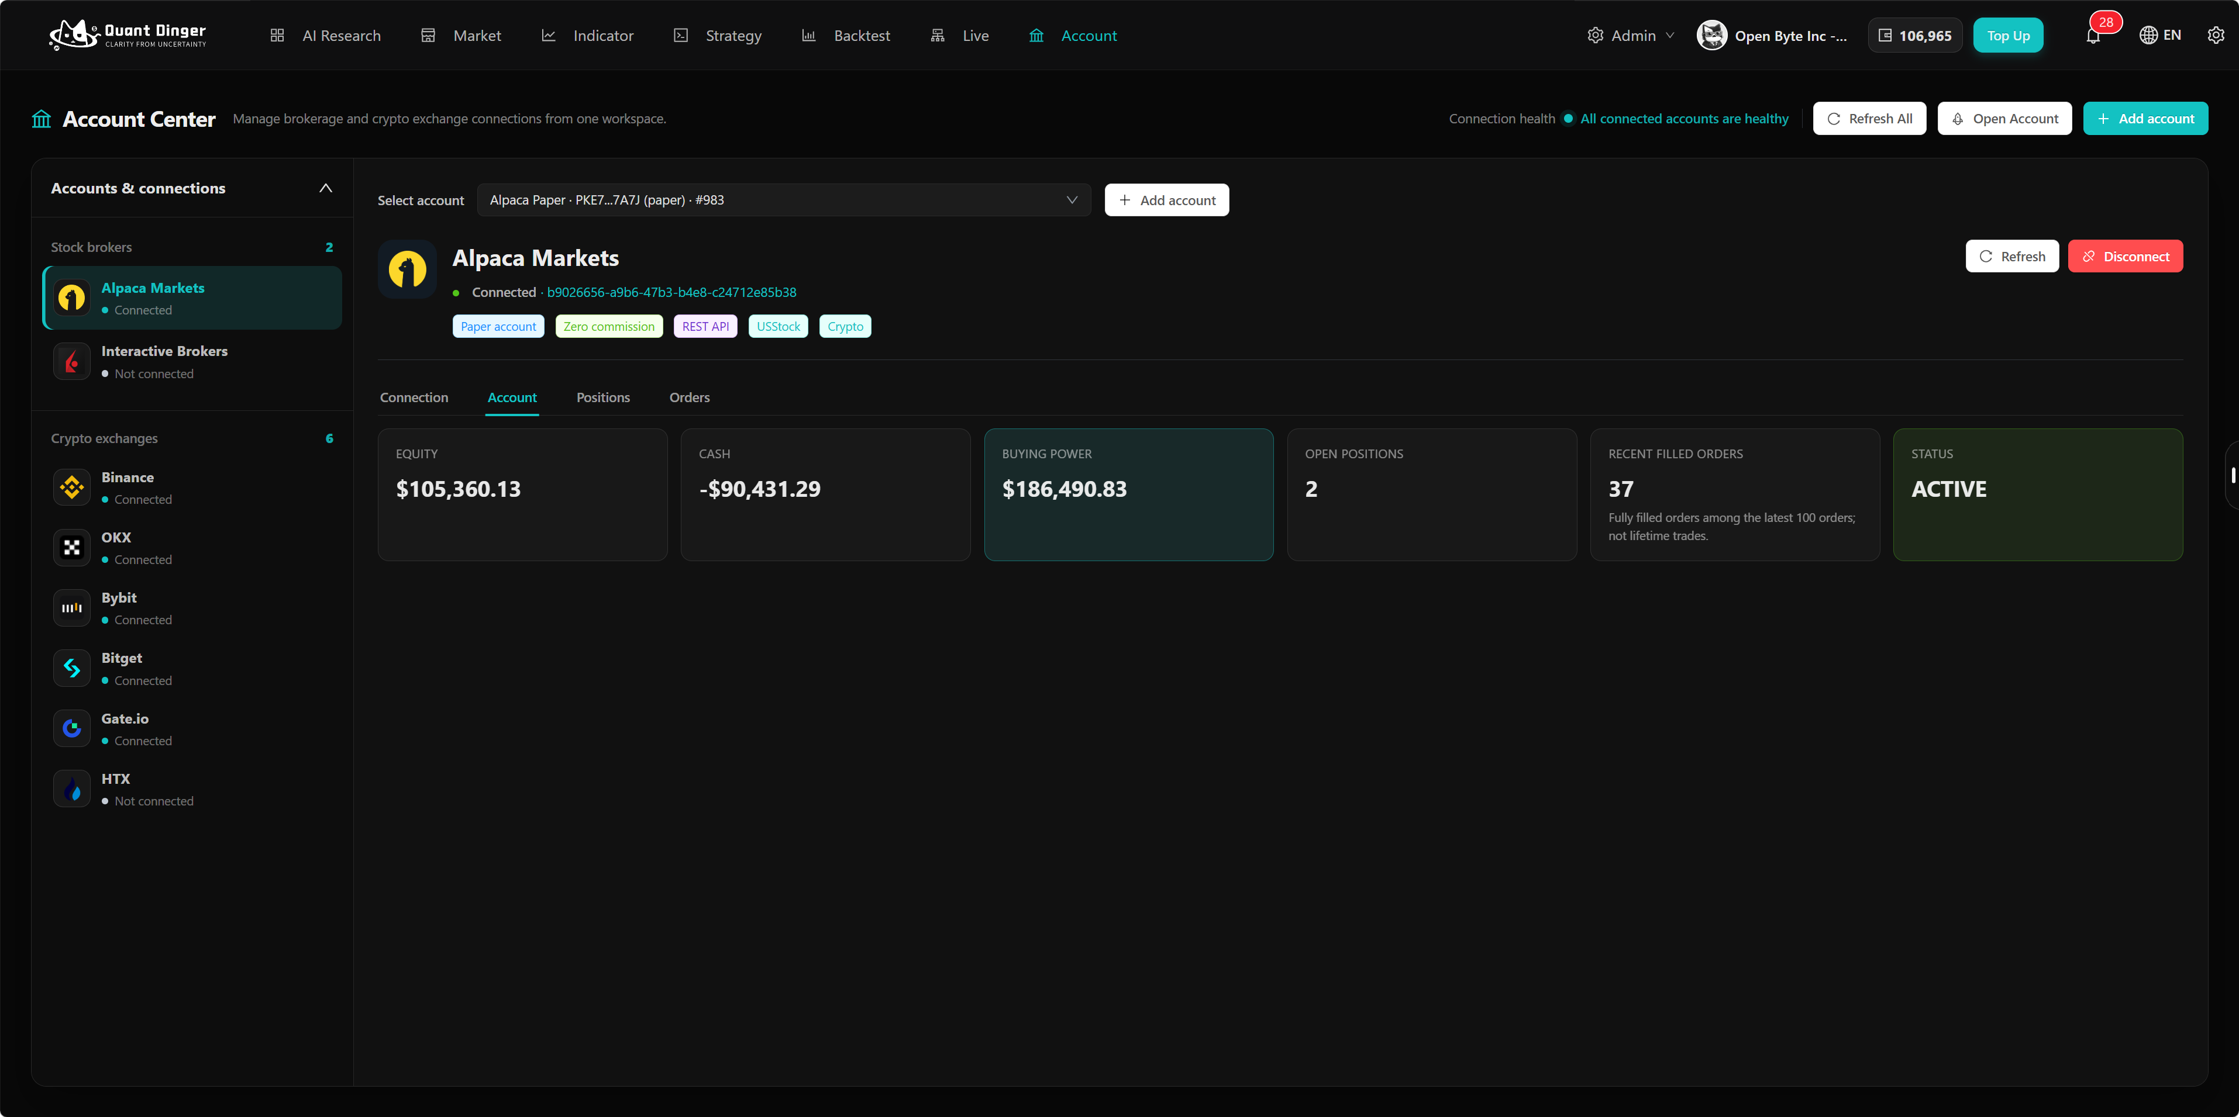Click the USStock tag

[x=778, y=327]
